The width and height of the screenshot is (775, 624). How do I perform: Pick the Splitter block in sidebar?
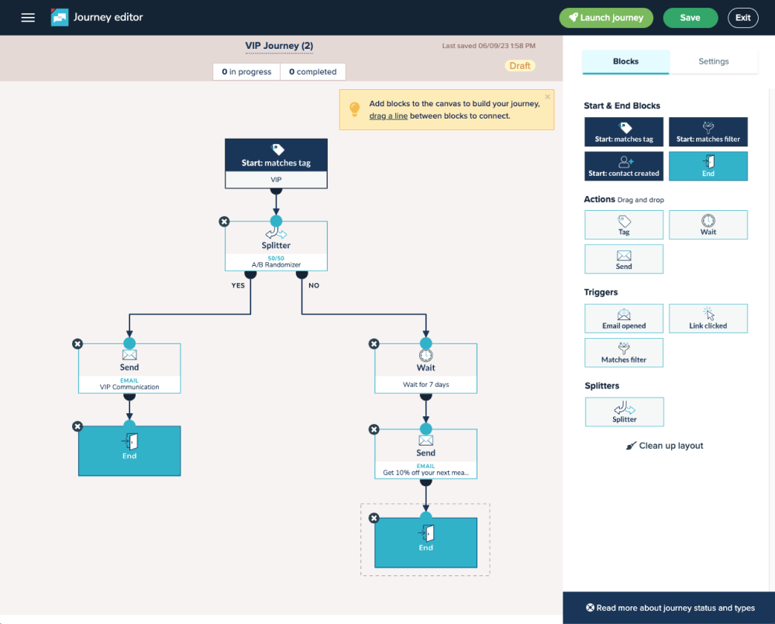pos(624,412)
